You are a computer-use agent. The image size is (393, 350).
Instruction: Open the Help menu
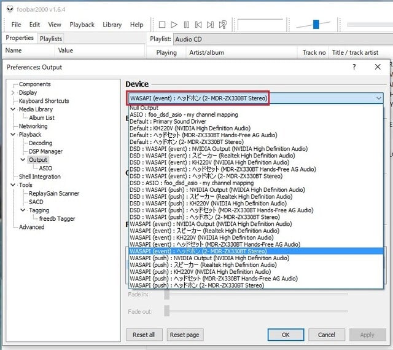pyautogui.click(x=136, y=25)
